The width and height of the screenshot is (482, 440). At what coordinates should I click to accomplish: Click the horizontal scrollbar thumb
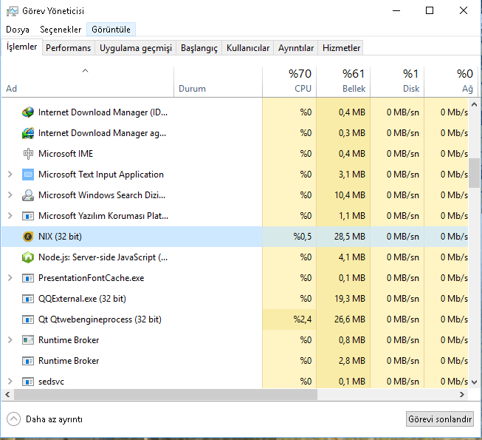click(x=165, y=394)
